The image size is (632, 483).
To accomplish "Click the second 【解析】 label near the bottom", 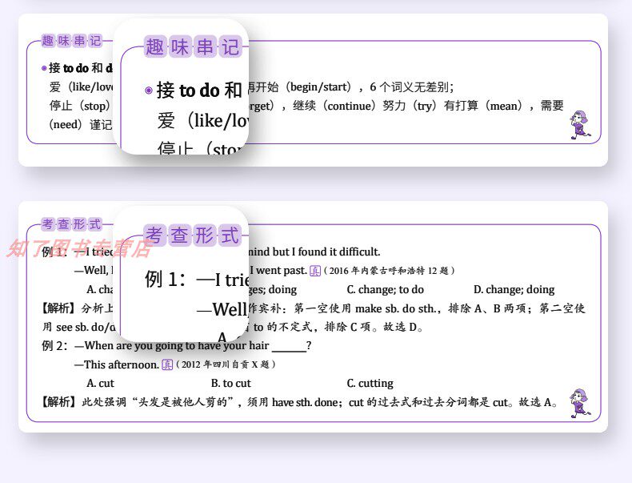I will [x=58, y=402].
